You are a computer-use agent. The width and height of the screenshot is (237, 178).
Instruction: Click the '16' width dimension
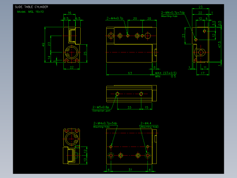(69, 13)
